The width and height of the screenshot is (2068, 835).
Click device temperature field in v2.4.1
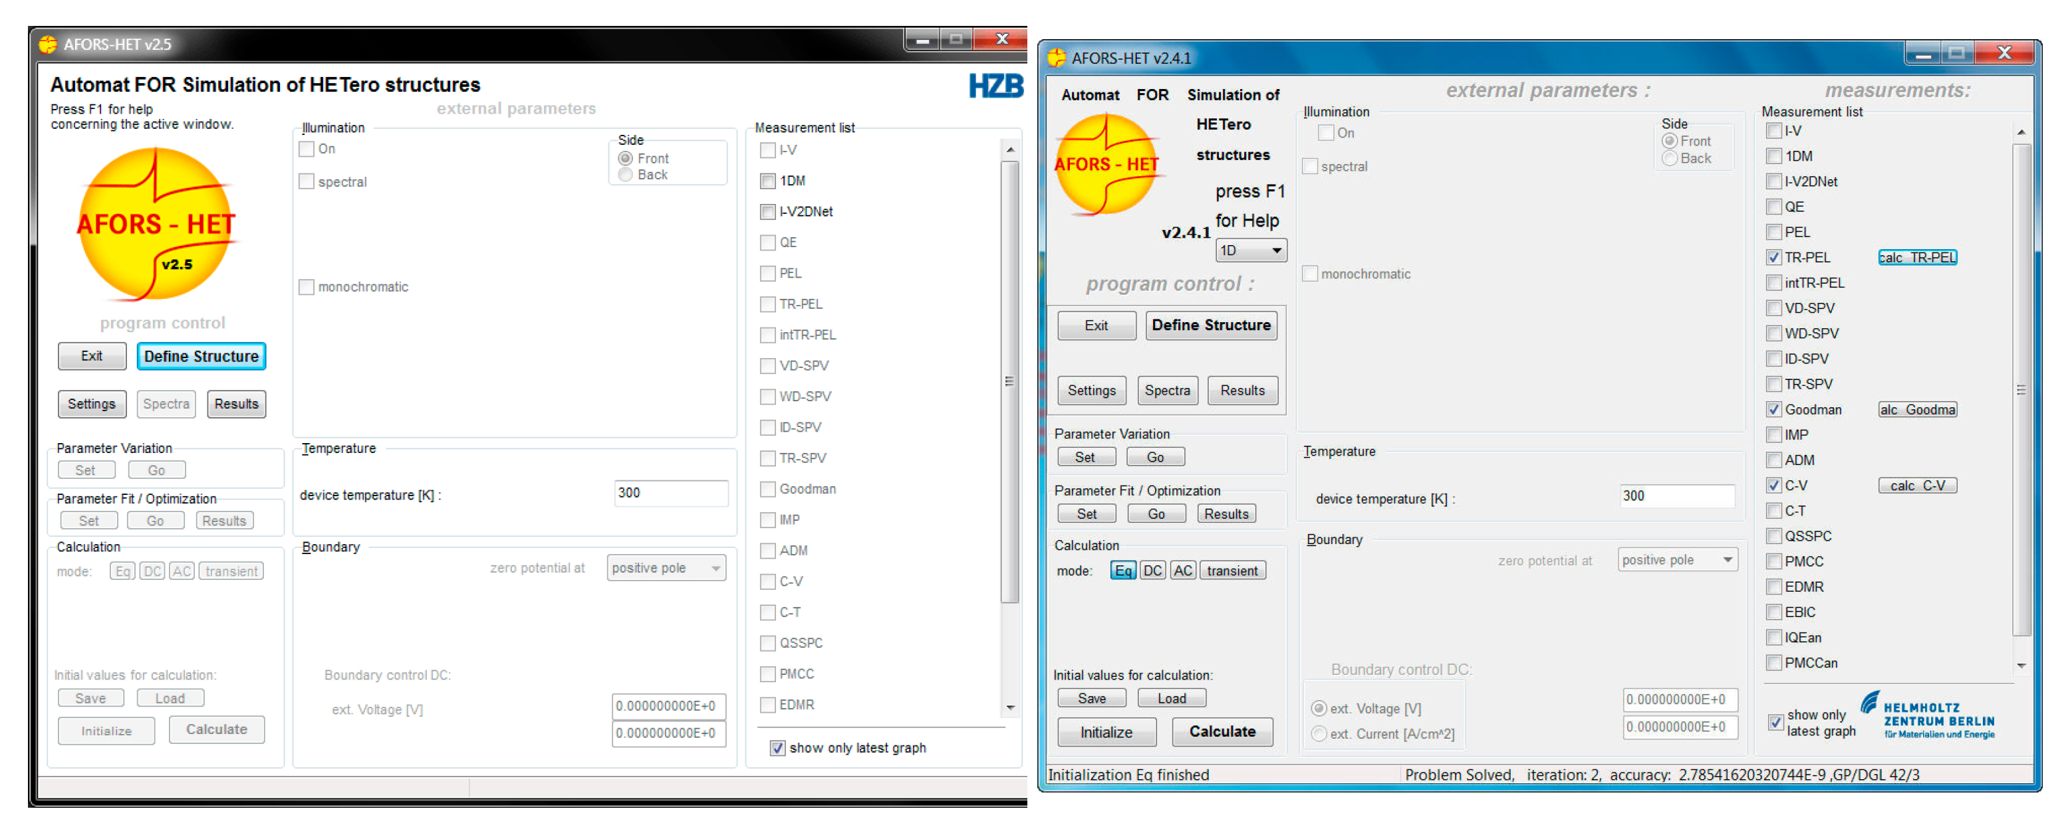pyautogui.click(x=1676, y=496)
